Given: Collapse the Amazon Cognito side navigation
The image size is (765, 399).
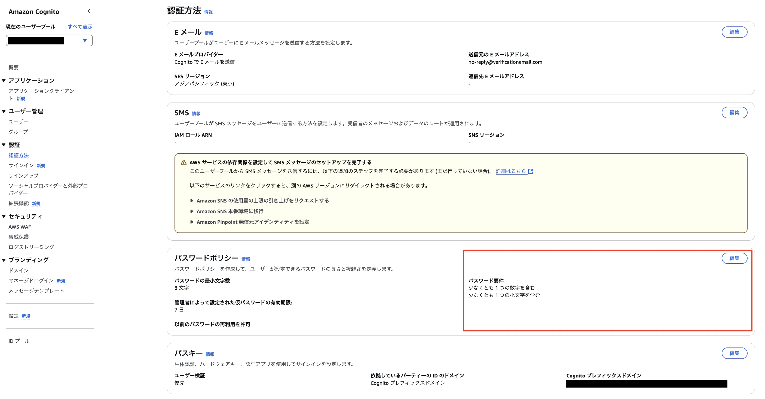Looking at the screenshot, I should click(89, 11).
